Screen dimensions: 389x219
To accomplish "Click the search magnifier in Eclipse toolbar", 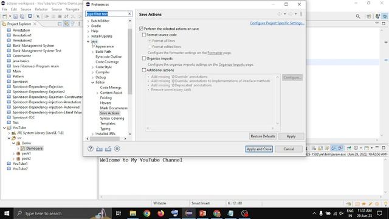I will 358,16.
